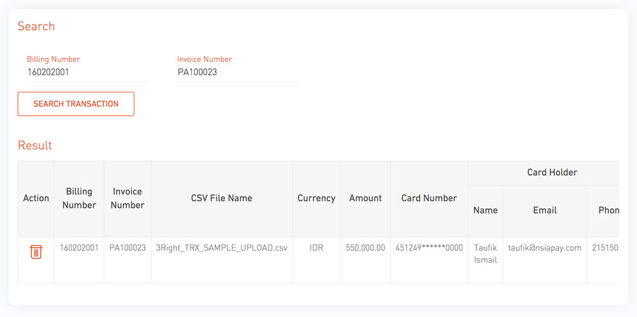The width and height of the screenshot is (637, 317).
Task: Select the Currency column header
Action: pyautogui.click(x=317, y=199)
